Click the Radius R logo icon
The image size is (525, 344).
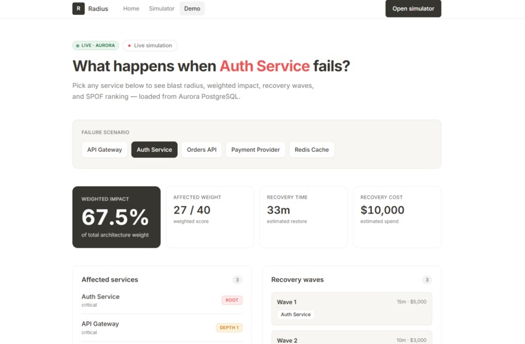(78, 8)
